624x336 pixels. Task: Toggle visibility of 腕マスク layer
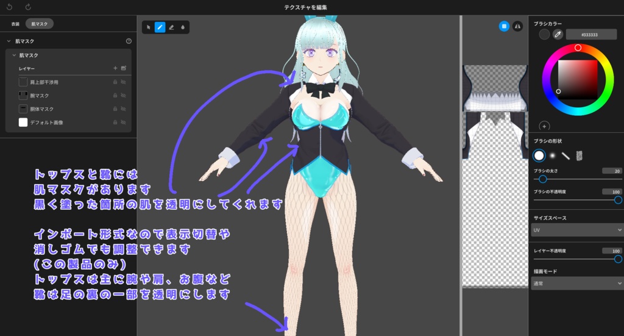pos(123,96)
